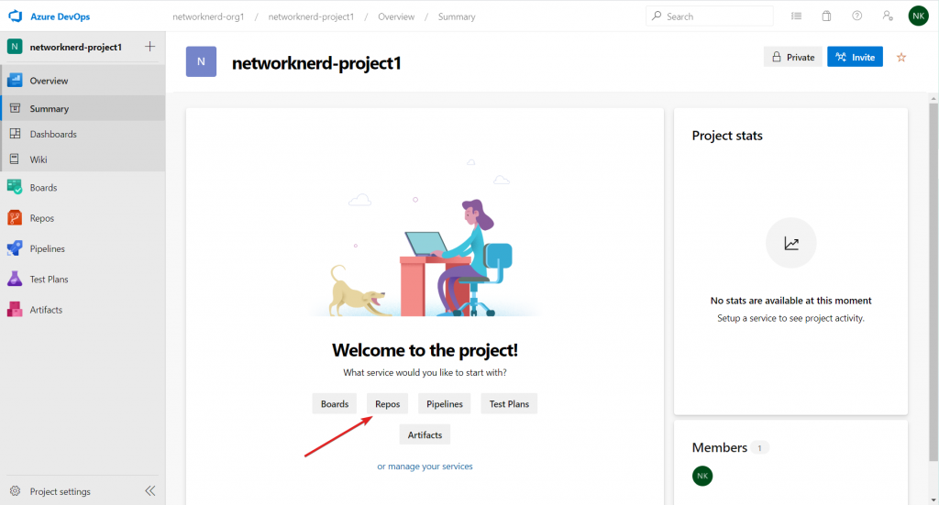Select Artifacts label in the sidebar menu

[x=46, y=310]
